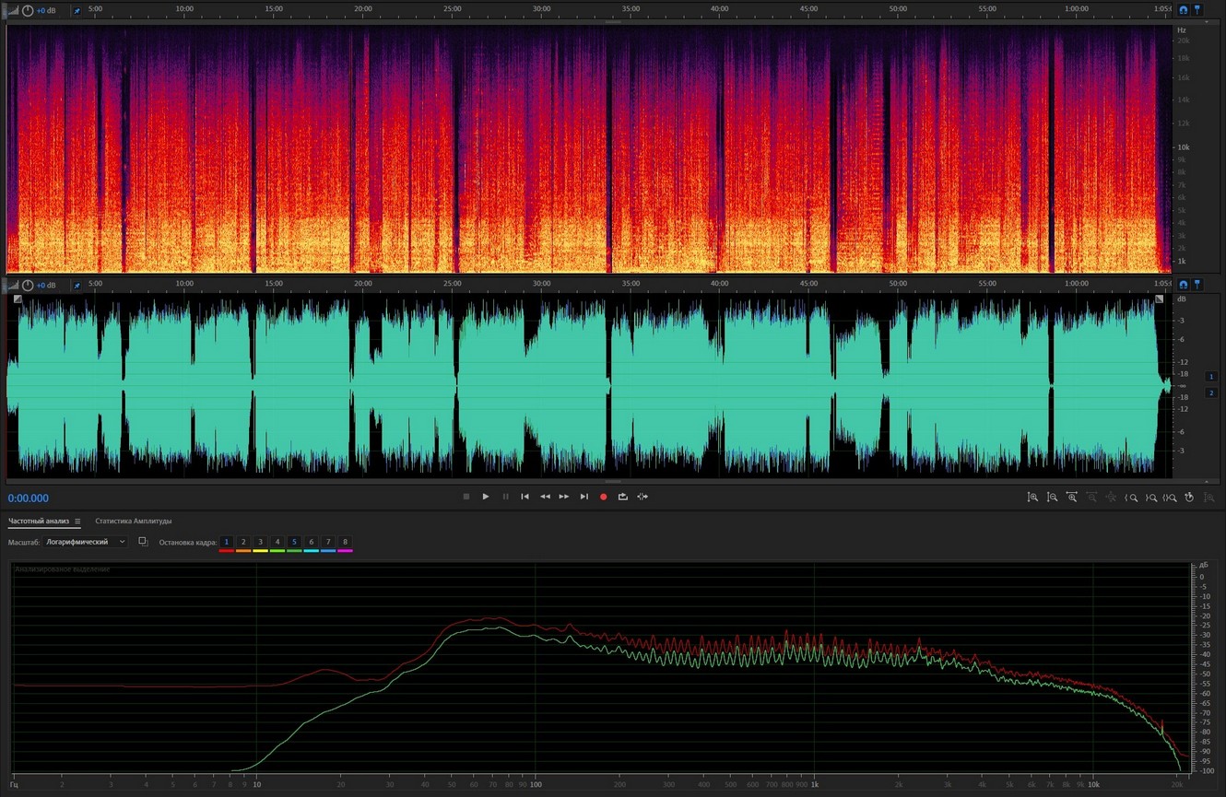Click the Stop playback button
Viewport: 1226px width, 797px height.
tap(466, 497)
